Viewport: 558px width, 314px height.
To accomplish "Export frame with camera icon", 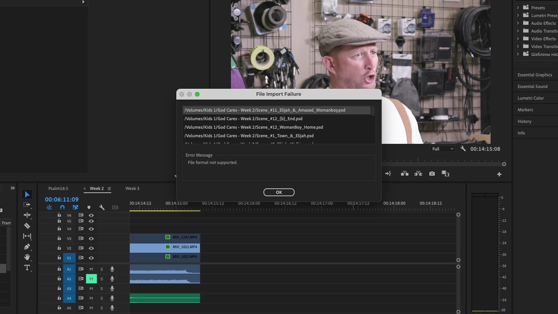I will (432, 174).
